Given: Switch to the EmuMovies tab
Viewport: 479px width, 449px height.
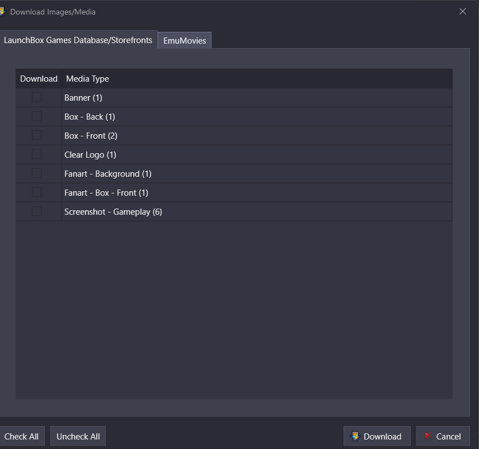Looking at the screenshot, I should click(185, 41).
